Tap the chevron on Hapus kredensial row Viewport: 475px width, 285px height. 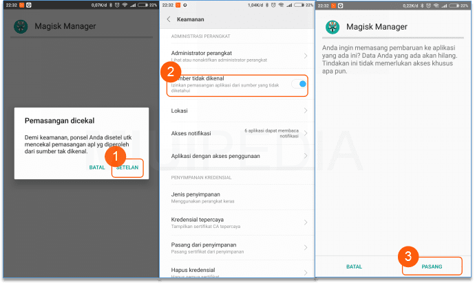(306, 273)
